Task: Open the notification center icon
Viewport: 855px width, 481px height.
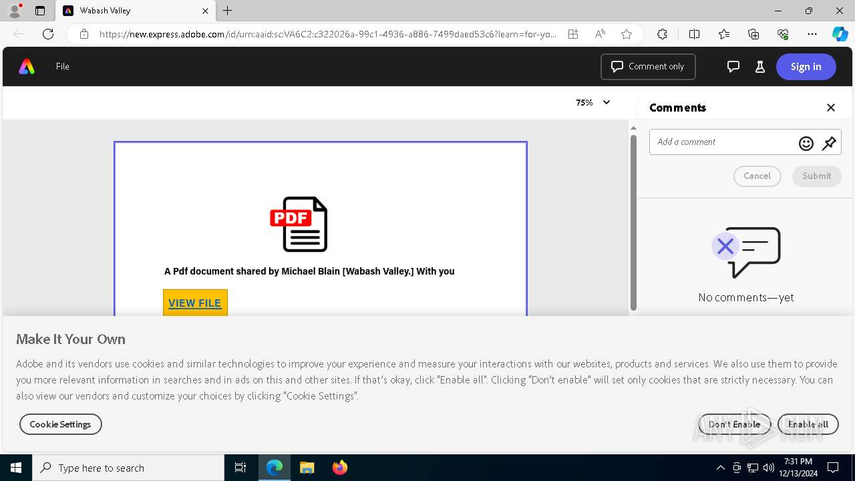Action: click(833, 468)
